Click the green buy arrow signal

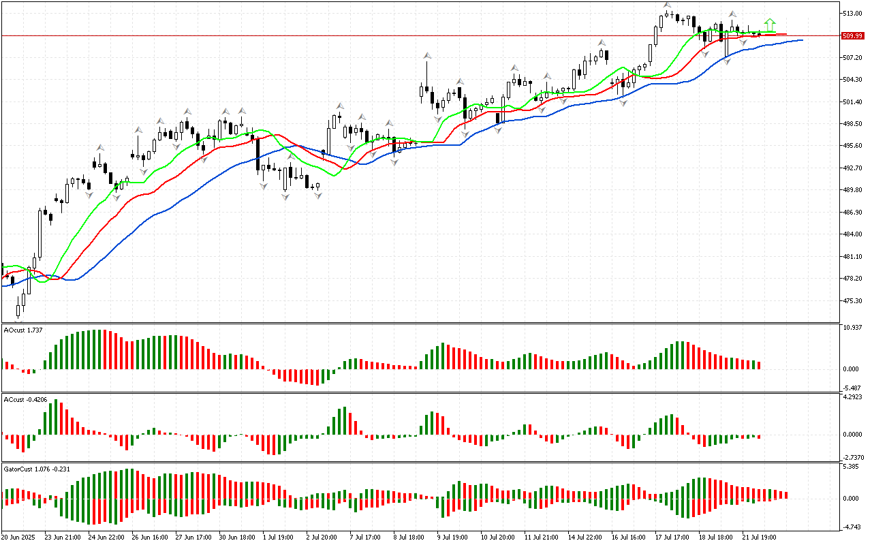(x=770, y=25)
